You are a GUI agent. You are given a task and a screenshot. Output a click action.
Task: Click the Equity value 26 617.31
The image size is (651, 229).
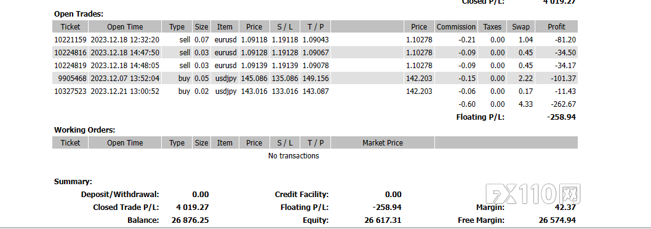(383, 220)
